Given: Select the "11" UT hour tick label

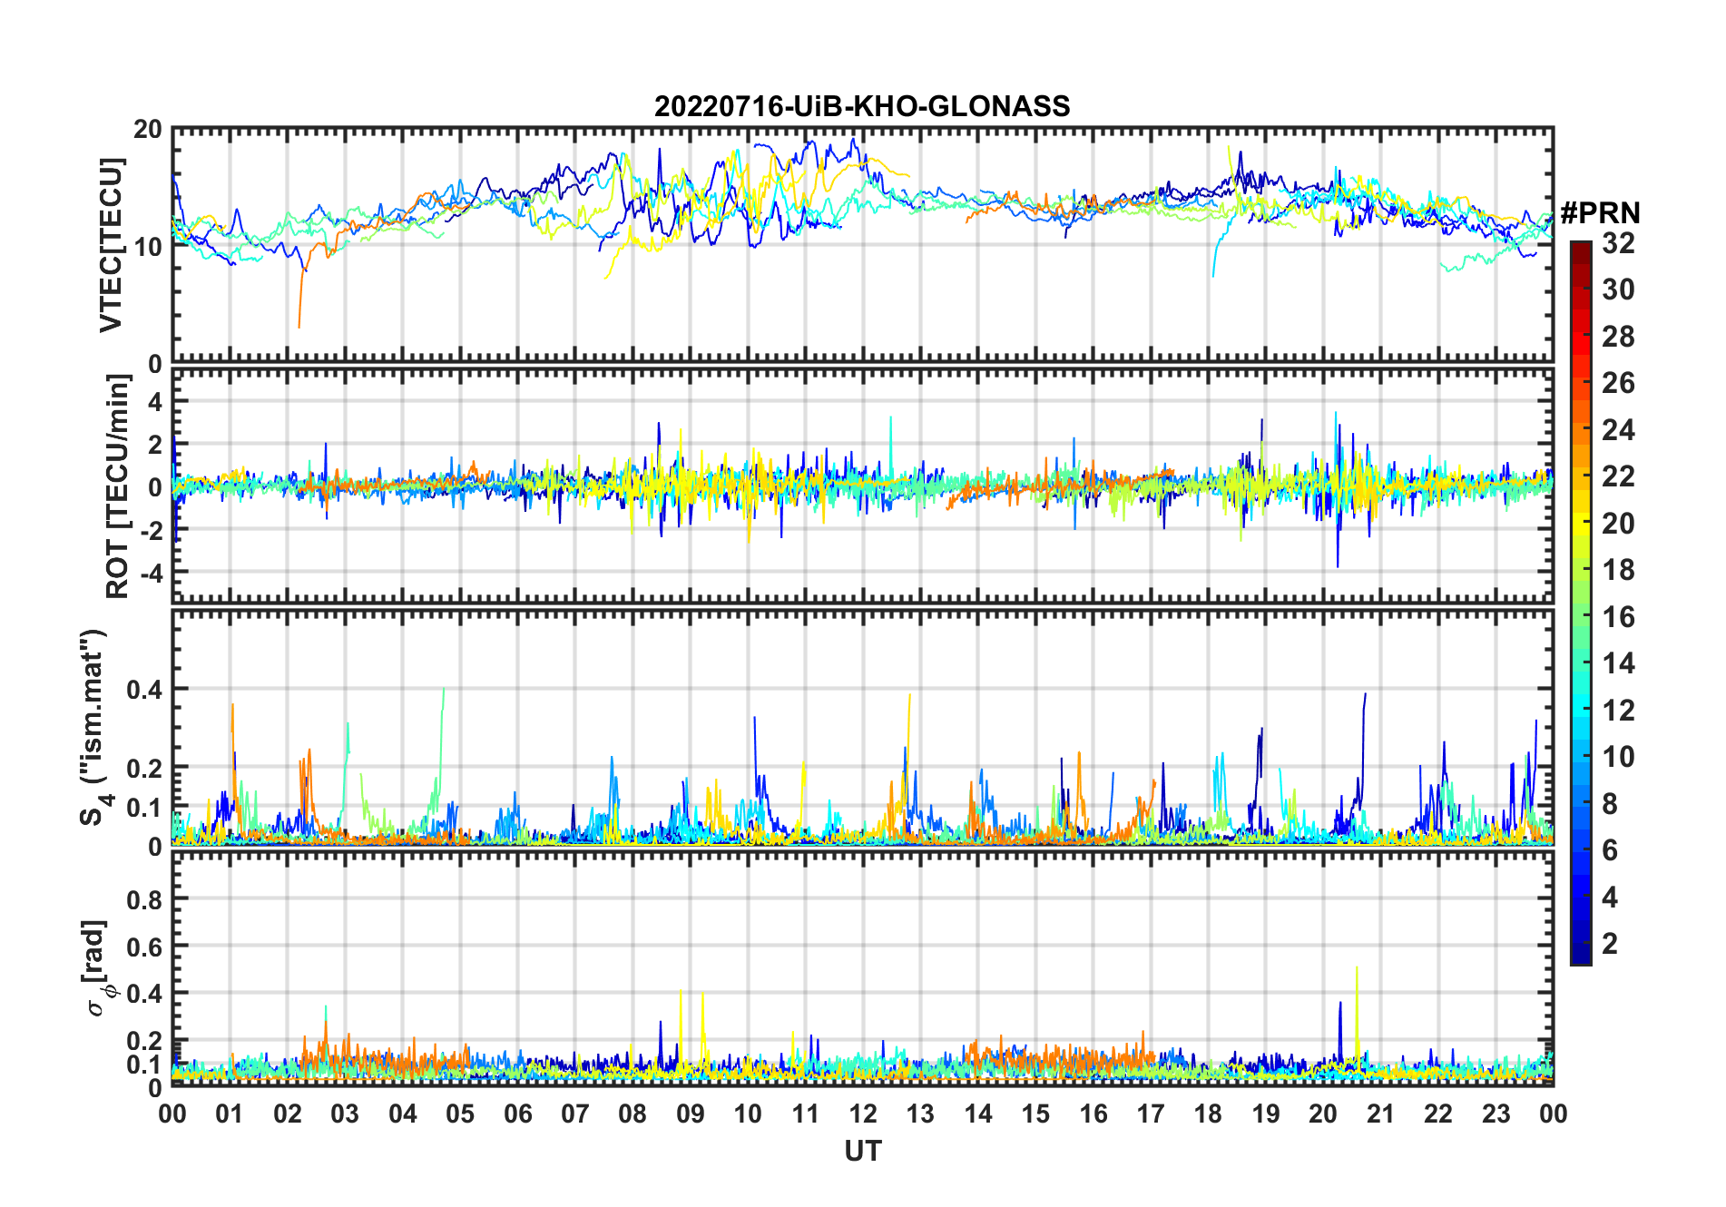Looking at the screenshot, I should tap(806, 1114).
